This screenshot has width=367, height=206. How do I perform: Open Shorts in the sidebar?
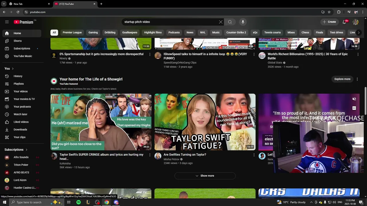click(22, 41)
